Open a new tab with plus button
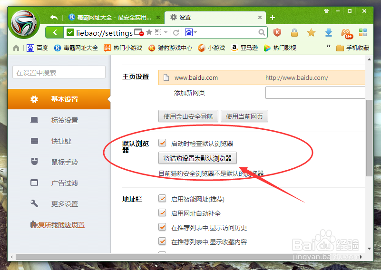Viewport: 381px width, 270px height. coord(273,18)
